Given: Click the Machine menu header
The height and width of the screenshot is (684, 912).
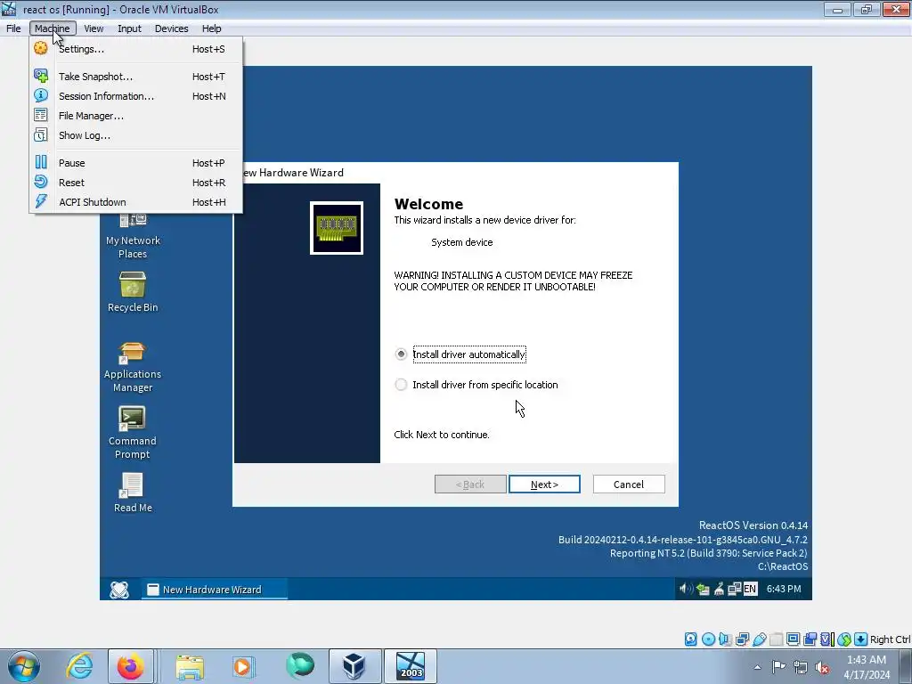Looking at the screenshot, I should tap(53, 28).
